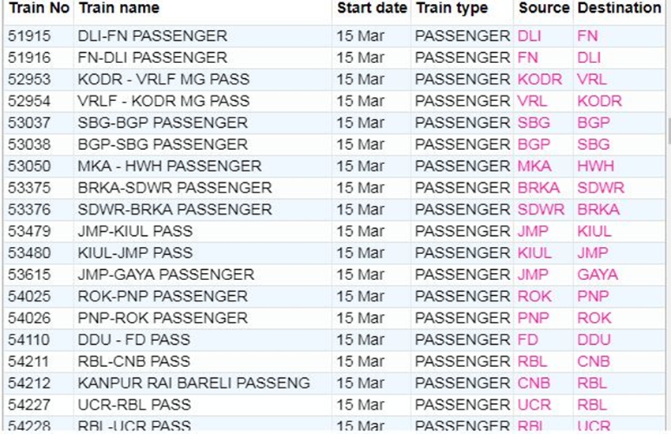
Task: Open source station DLI for train 51915
Action: [x=528, y=36]
